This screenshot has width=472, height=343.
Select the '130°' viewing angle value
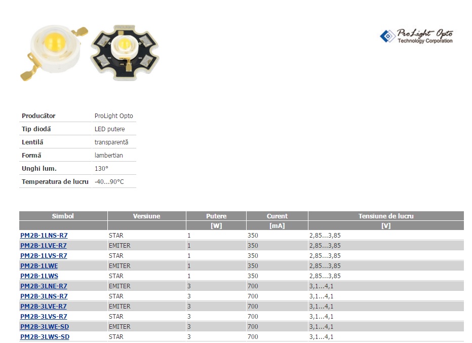(x=101, y=169)
